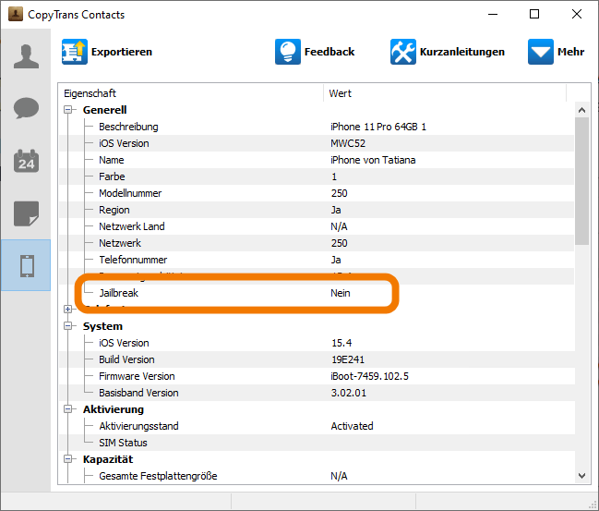Select the Farbe row
Viewport: 599px width, 511px height.
coord(317,176)
